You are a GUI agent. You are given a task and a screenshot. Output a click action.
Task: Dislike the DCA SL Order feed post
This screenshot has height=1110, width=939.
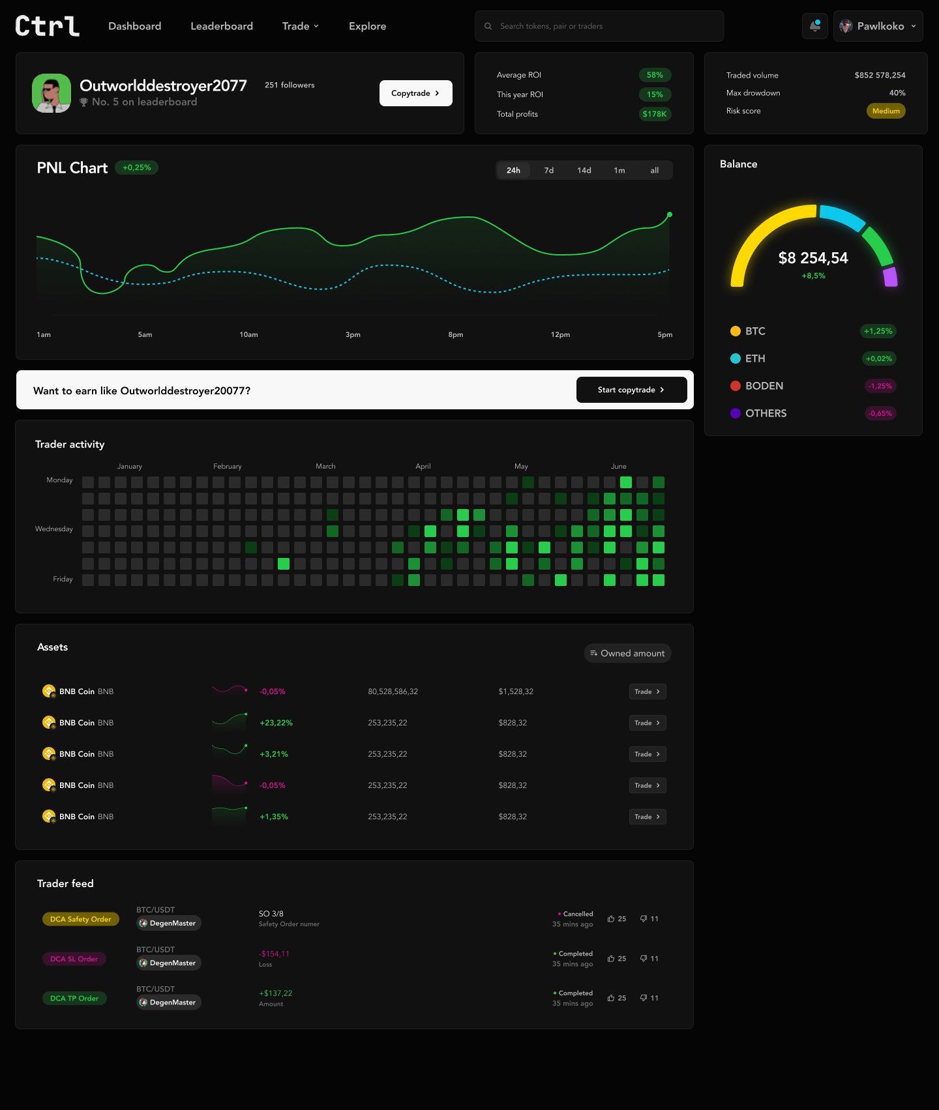[x=649, y=959]
